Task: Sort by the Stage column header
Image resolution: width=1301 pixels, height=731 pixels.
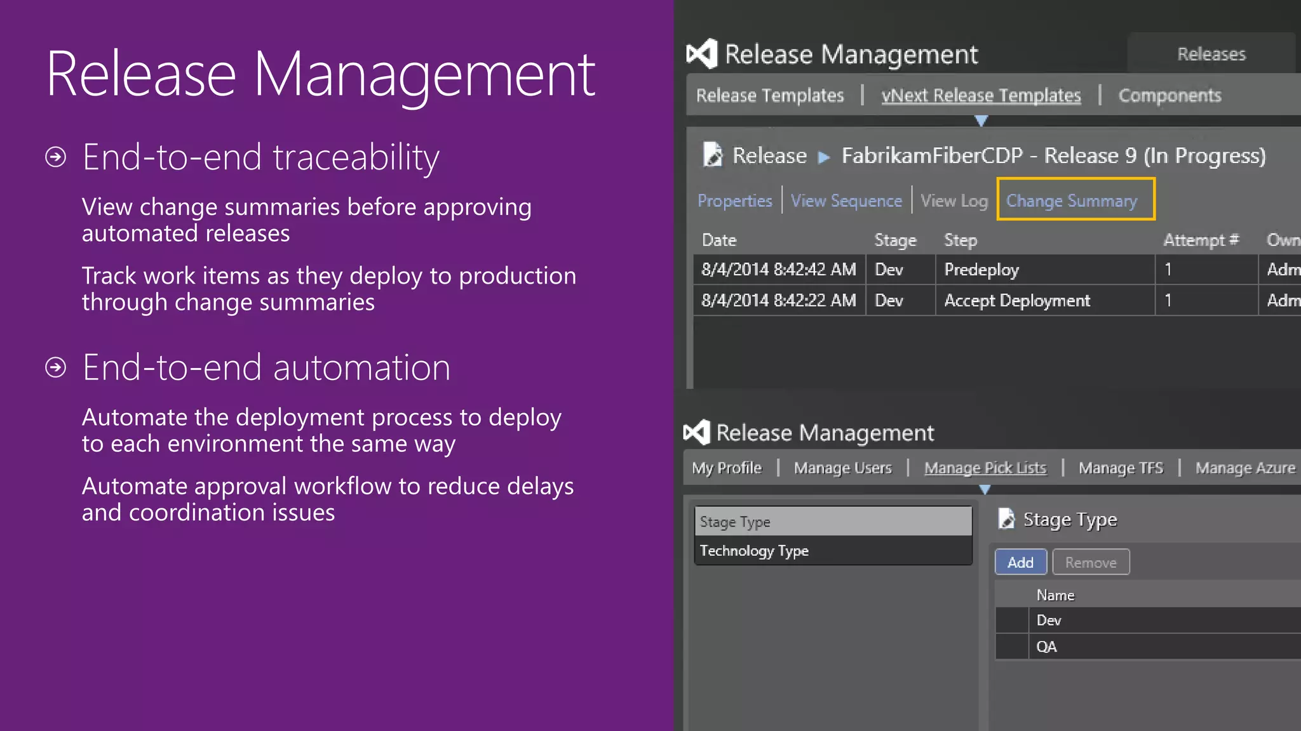Action: coord(895,240)
